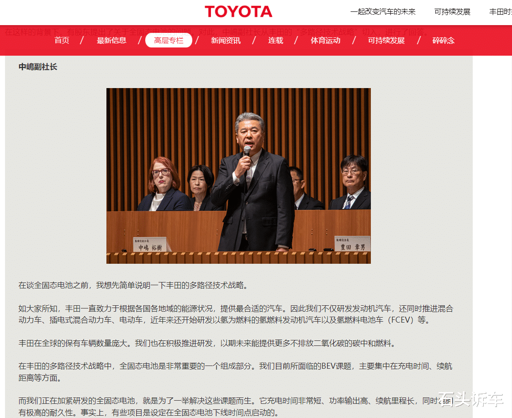Click paragraph starting 如大家所知
Screen dimensions: 512x418
[236, 314]
